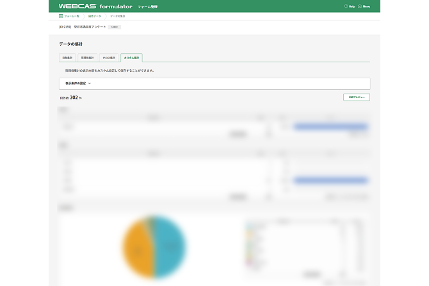This screenshot has width=429, height=286.
Task: Click the teal slice of pie chart
Action: [x=170, y=247]
